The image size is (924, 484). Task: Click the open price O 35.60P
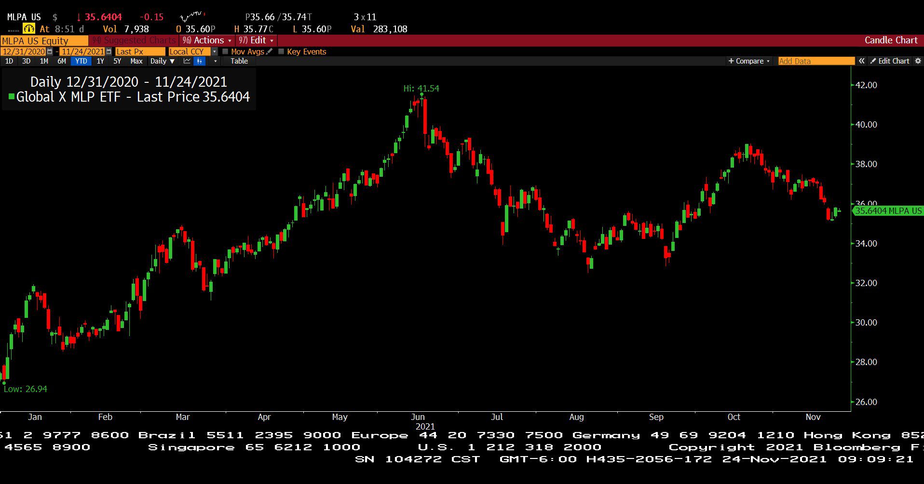tap(196, 29)
